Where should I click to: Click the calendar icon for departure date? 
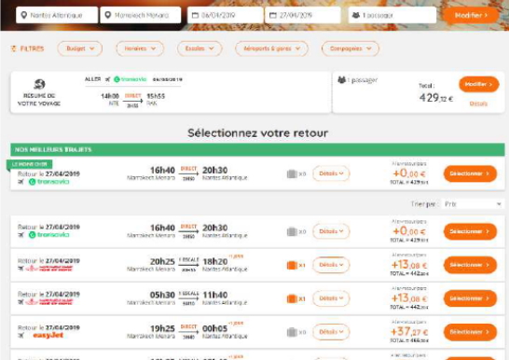click(x=195, y=15)
